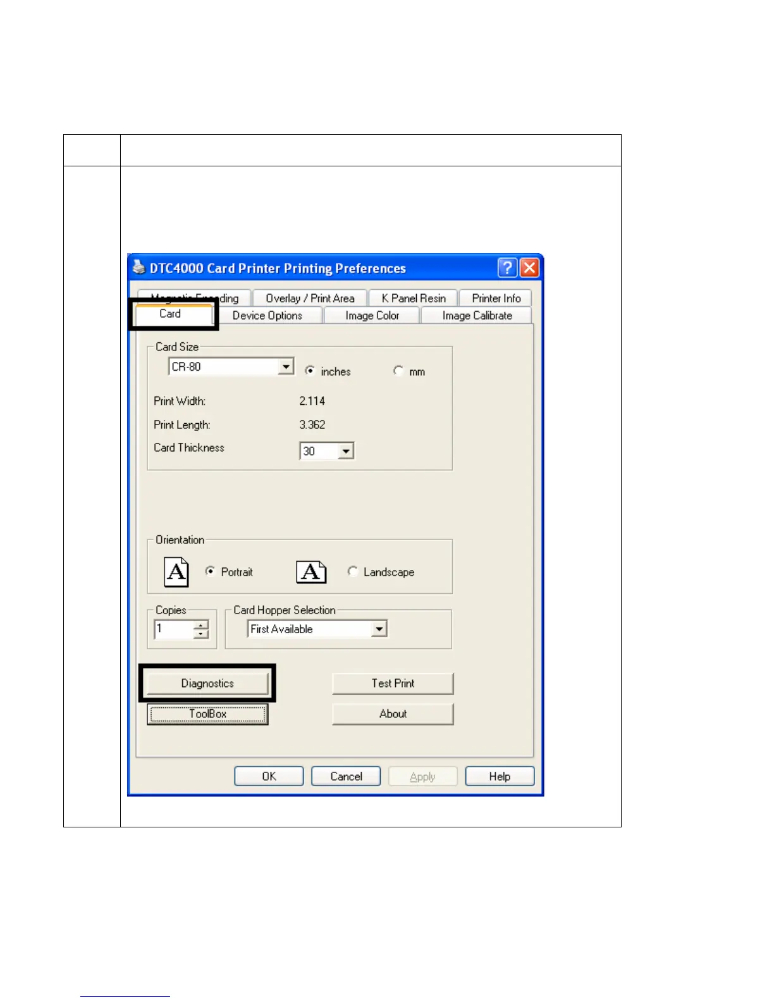Open the Image Calibrate tab

(x=477, y=316)
